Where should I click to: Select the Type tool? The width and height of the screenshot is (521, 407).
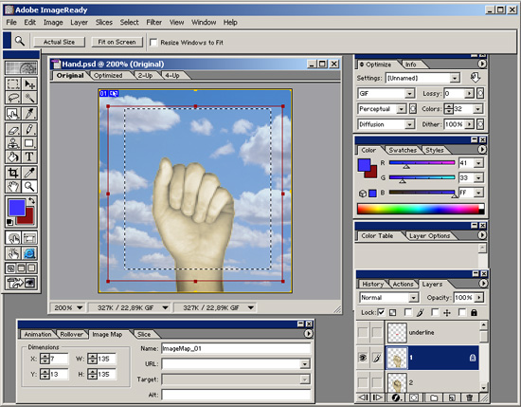pos(29,157)
